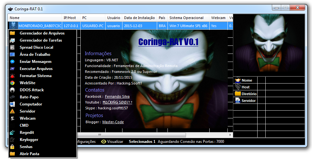This screenshot has height=159, width=312.
Task: Click the Spread Disco Local icon
Action: click(x=12, y=47)
